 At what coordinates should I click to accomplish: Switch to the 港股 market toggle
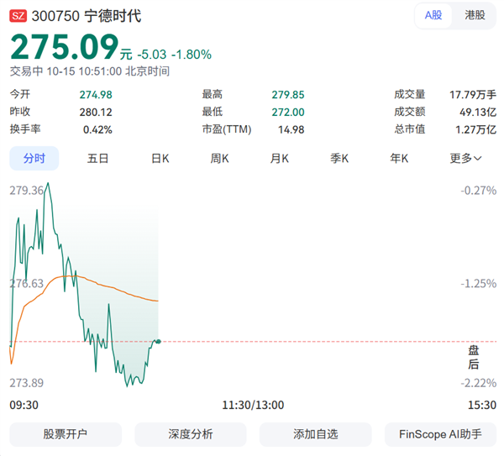475,15
